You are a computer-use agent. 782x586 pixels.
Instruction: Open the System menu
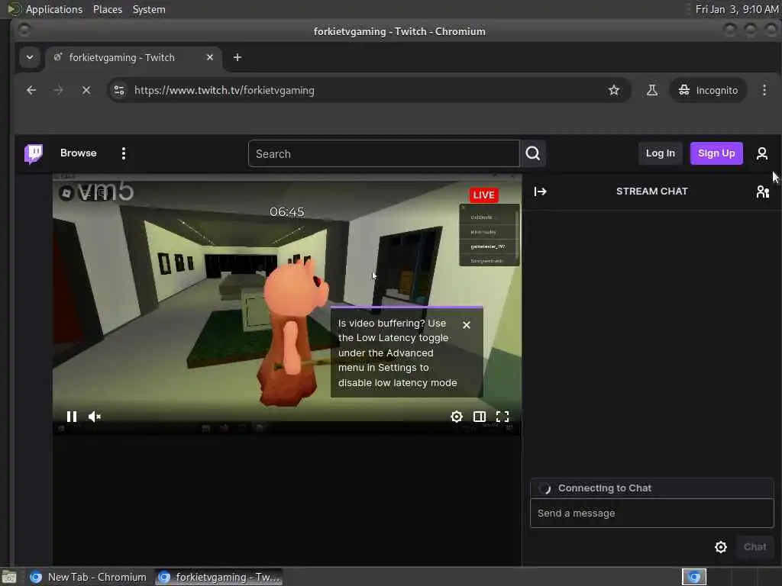[x=149, y=9]
